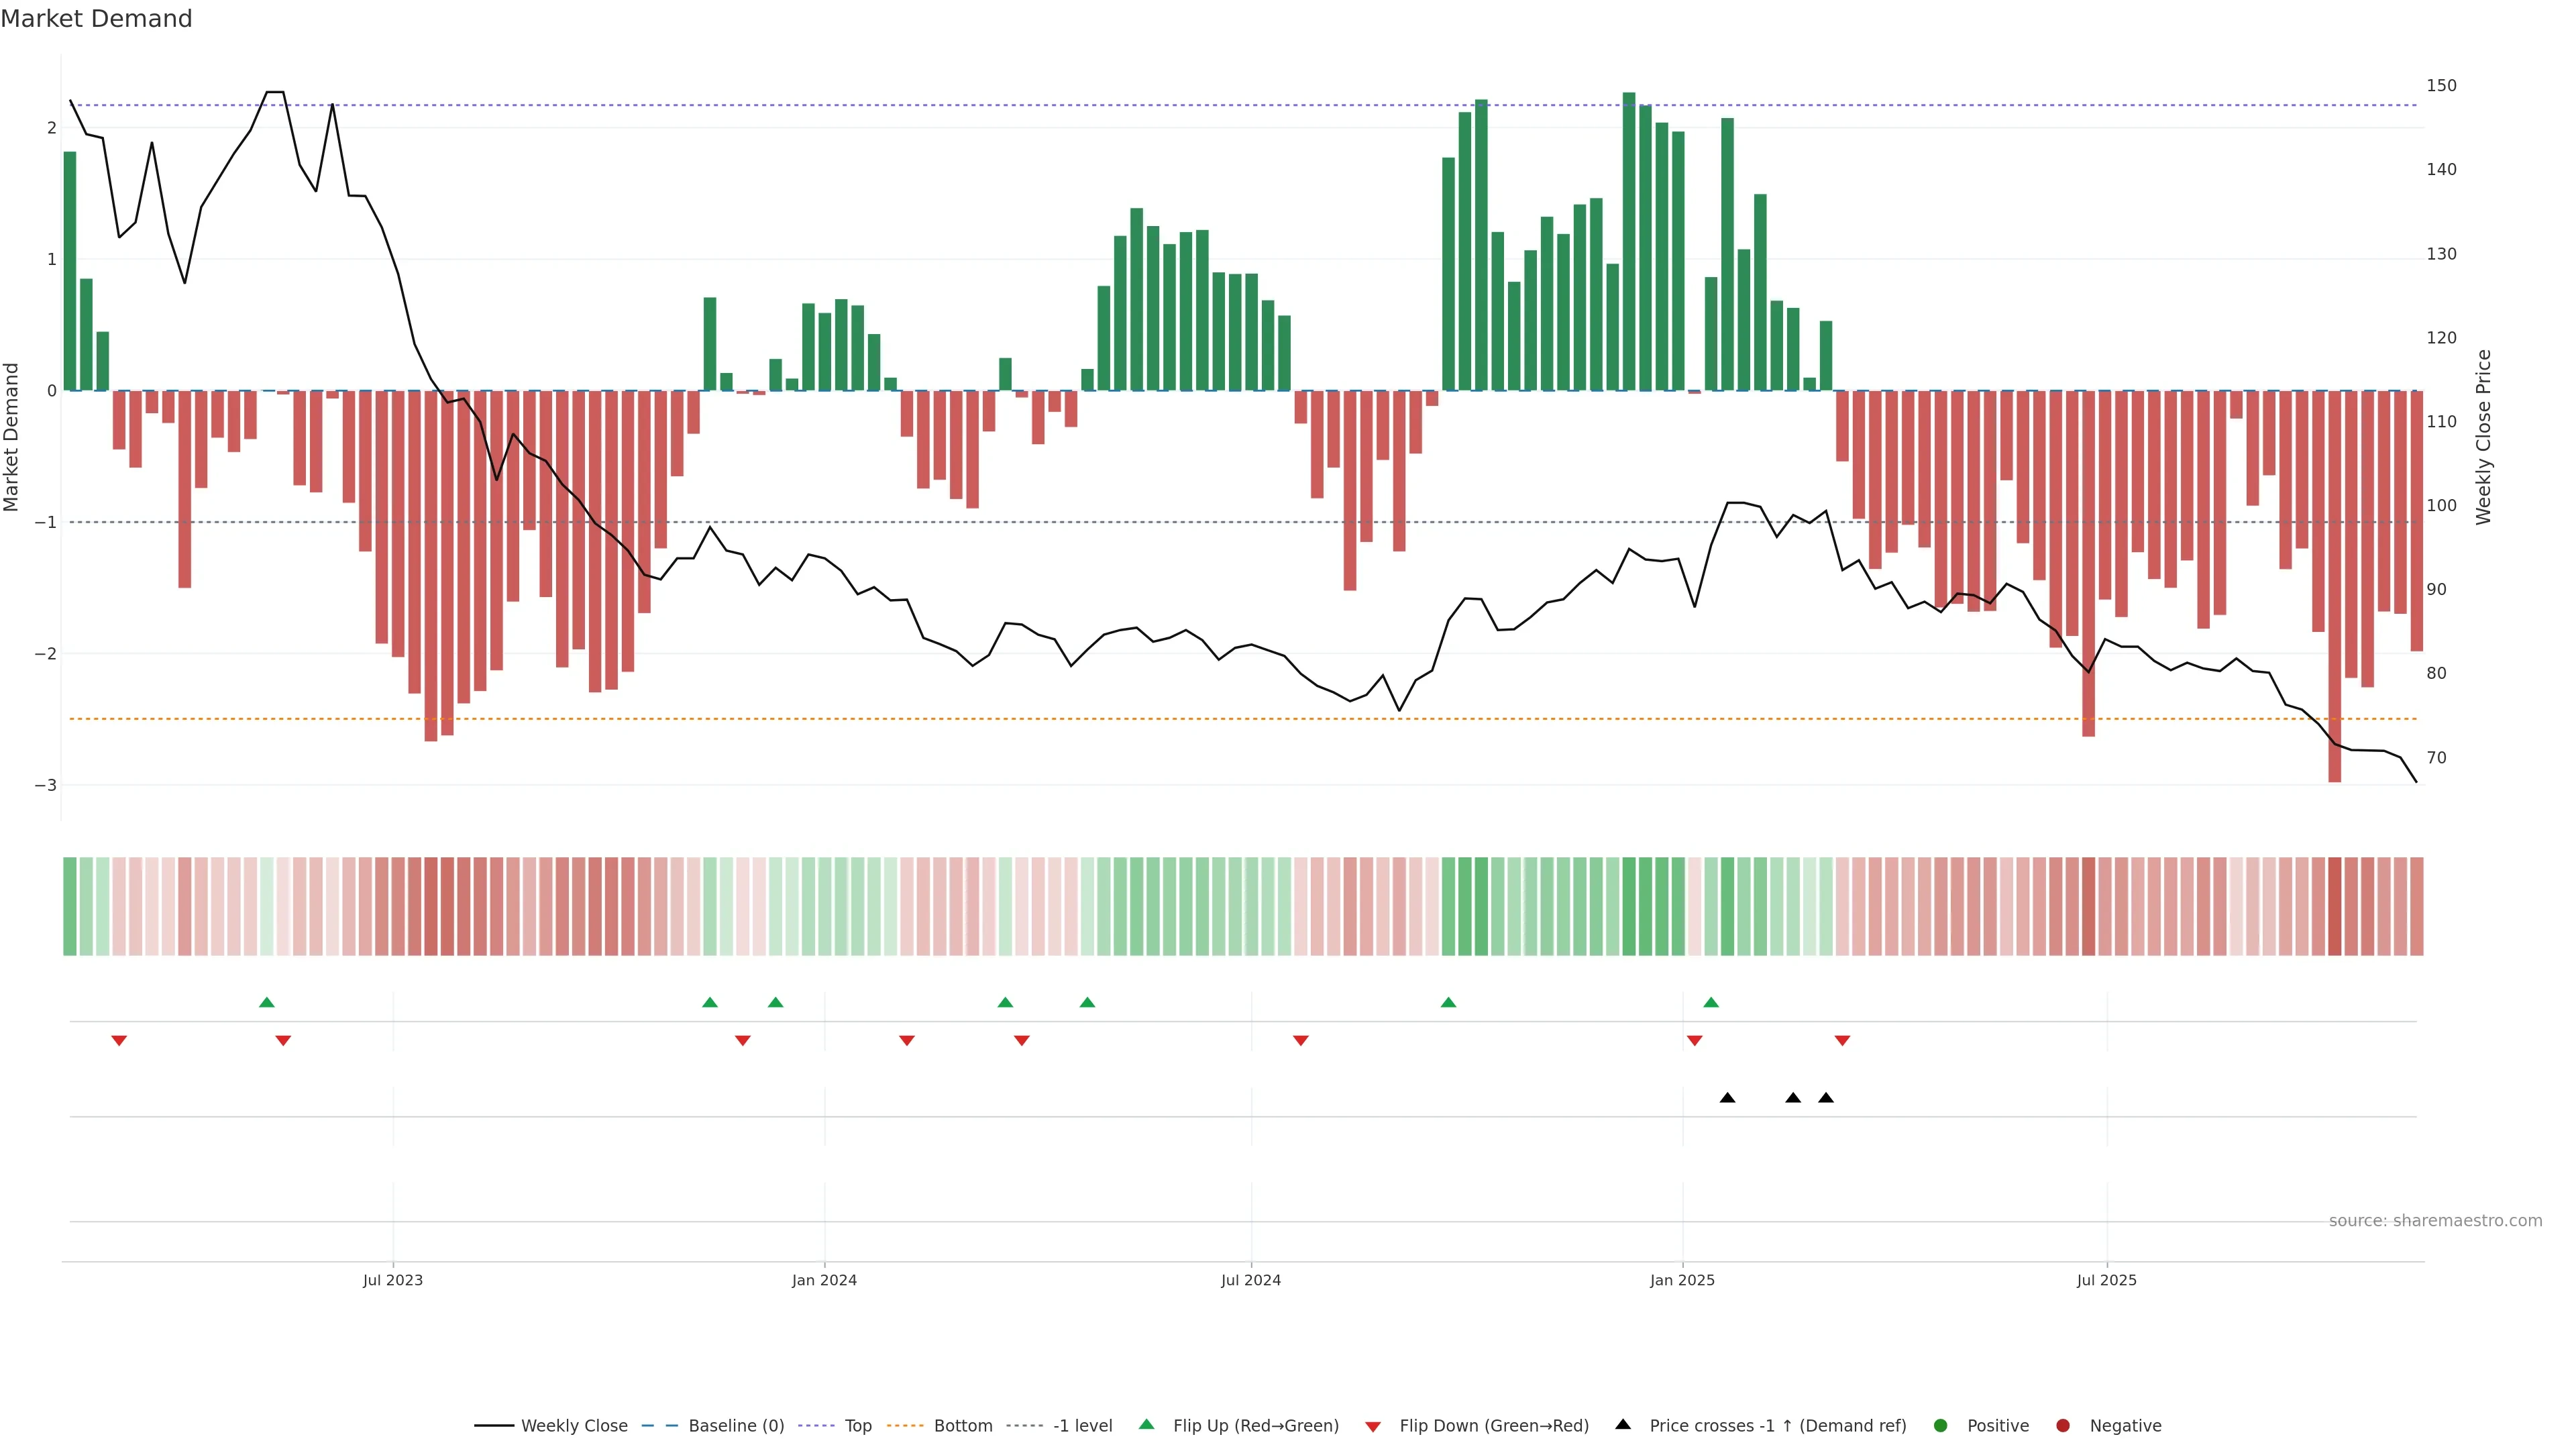Screen dimensions: 2576x1449
Task: Toggle the -1 level legend entry
Action: [1082, 1425]
